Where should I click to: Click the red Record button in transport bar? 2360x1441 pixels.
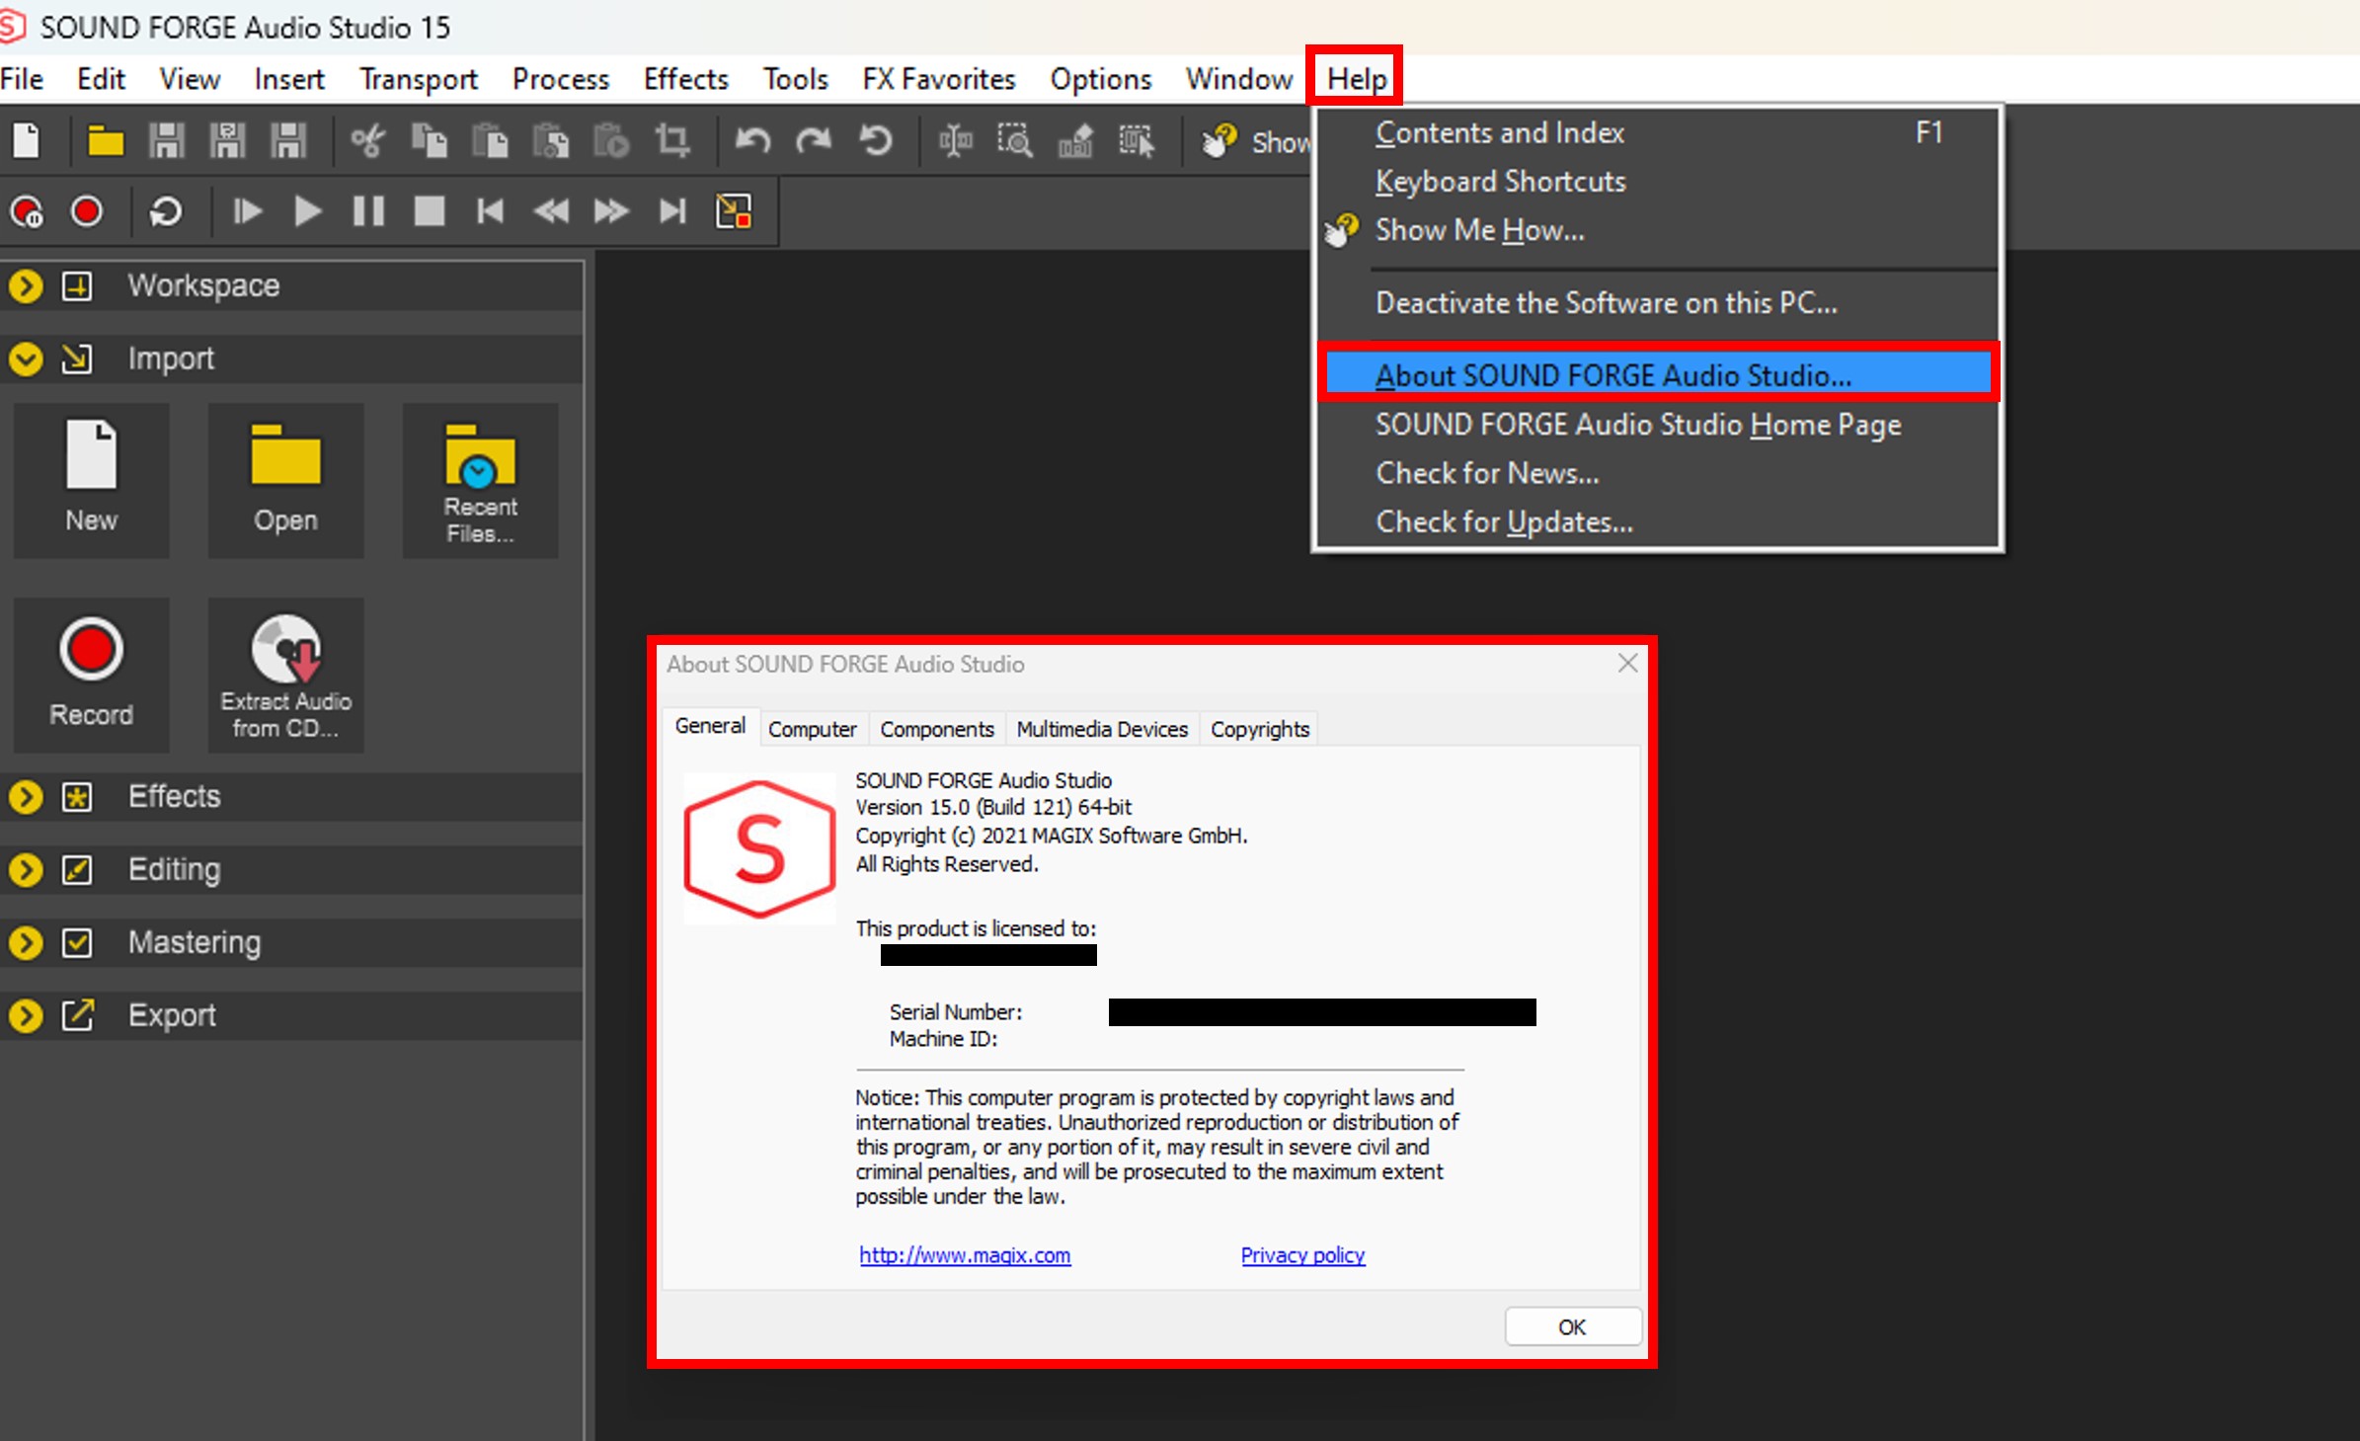[87, 211]
